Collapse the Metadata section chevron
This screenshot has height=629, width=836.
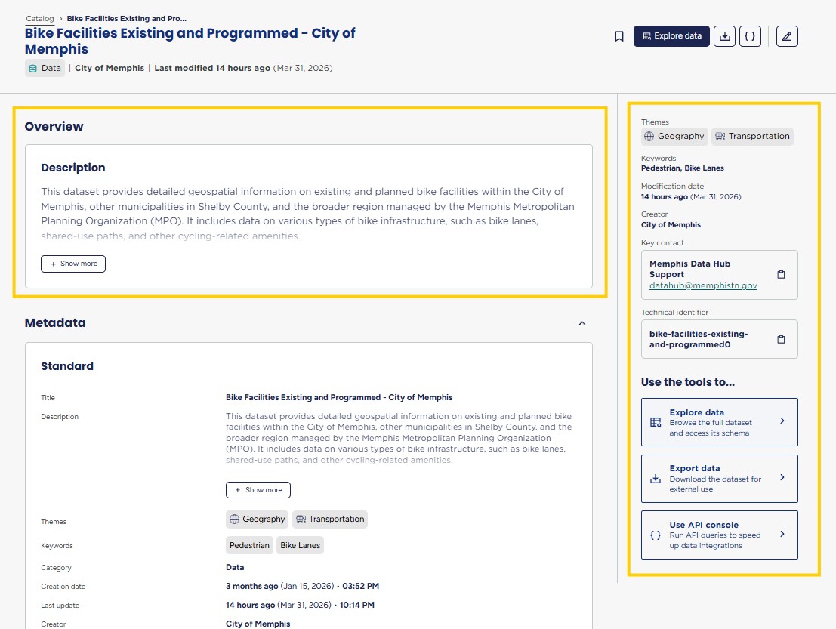pyautogui.click(x=581, y=323)
